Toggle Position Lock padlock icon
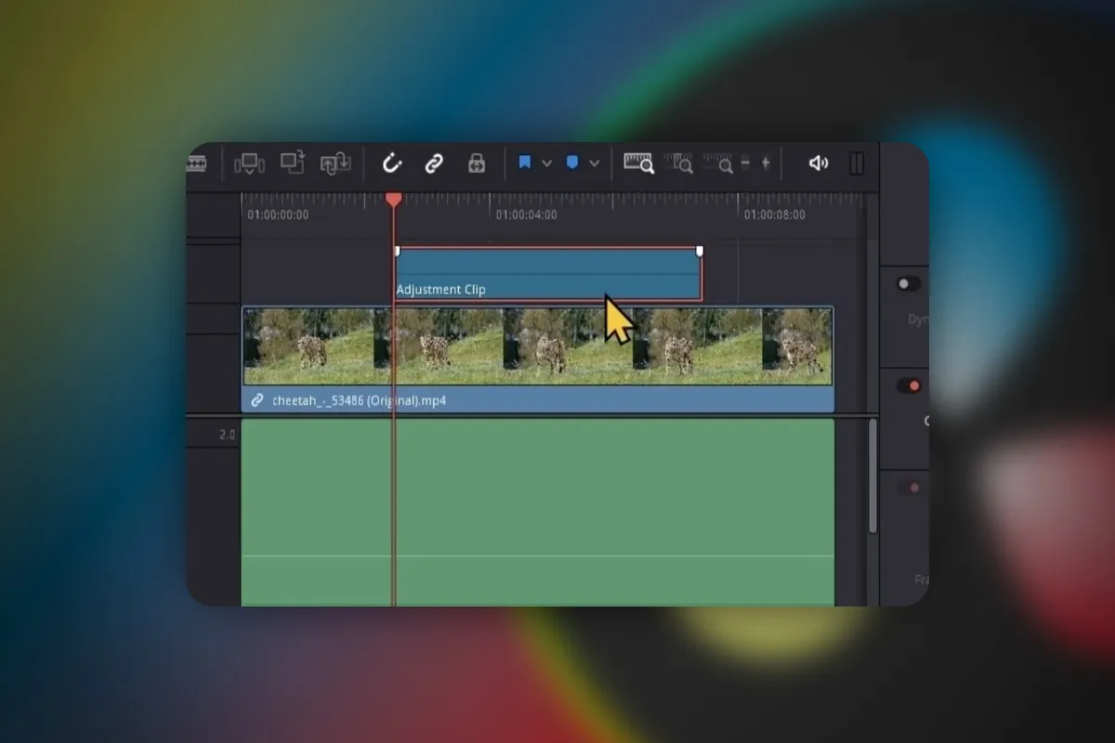The height and width of the screenshot is (743, 1115). tap(477, 164)
